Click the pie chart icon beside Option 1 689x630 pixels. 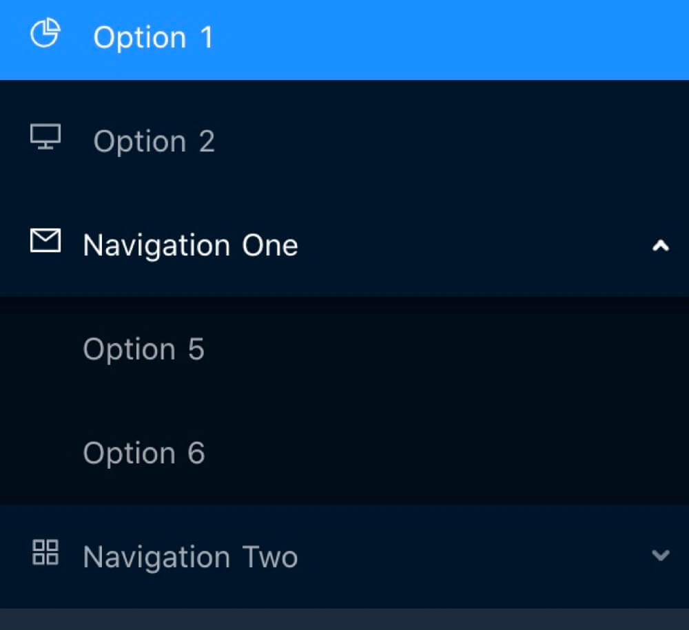45,34
